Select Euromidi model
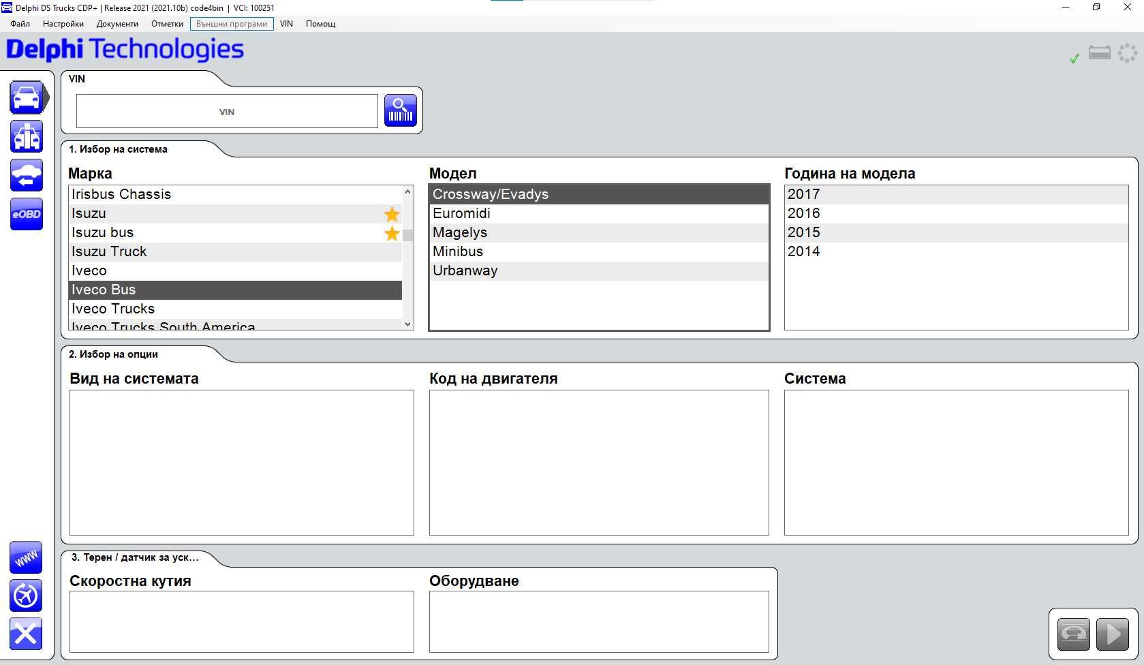The image size is (1144, 665). 599,213
